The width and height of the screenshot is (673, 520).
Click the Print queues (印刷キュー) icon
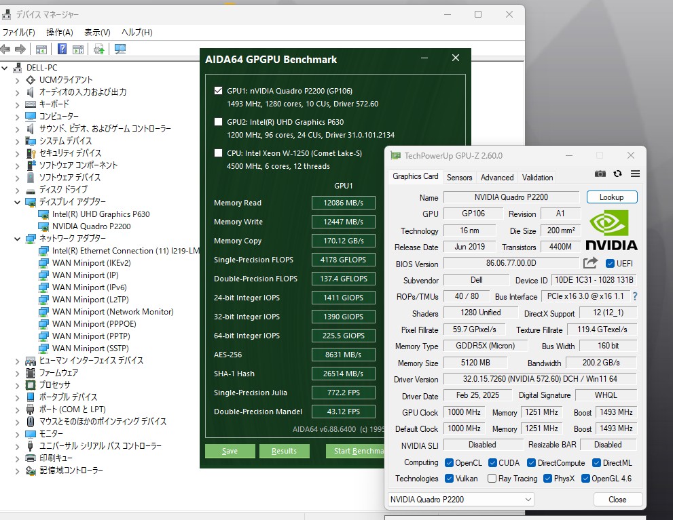coord(31,458)
